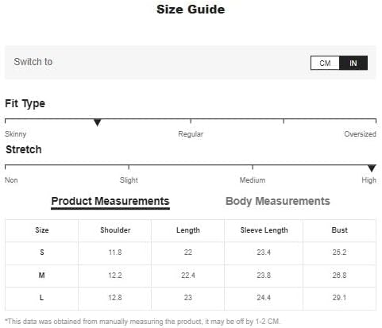382x328 pixels.
Task: Click the Skinny fit label
Action: (x=16, y=134)
